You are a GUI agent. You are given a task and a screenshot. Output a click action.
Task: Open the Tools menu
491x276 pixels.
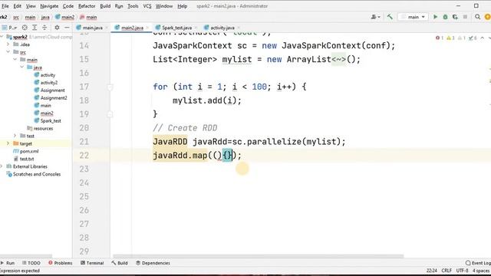point(133,6)
